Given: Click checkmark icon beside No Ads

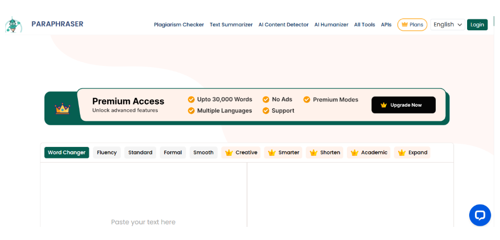Looking at the screenshot, I should click(x=266, y=99).
